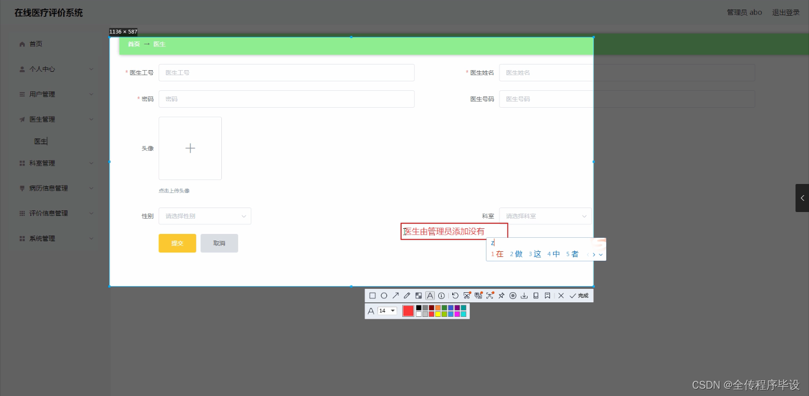Select the rectangle annotation tool
Screen dimensions: 809x396
click(x=372, y=296)
